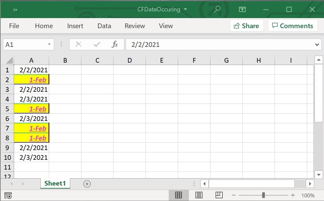Switch to Normal view in status bar
This screenshot has width=324, height=201.
(x=178, y=195)
